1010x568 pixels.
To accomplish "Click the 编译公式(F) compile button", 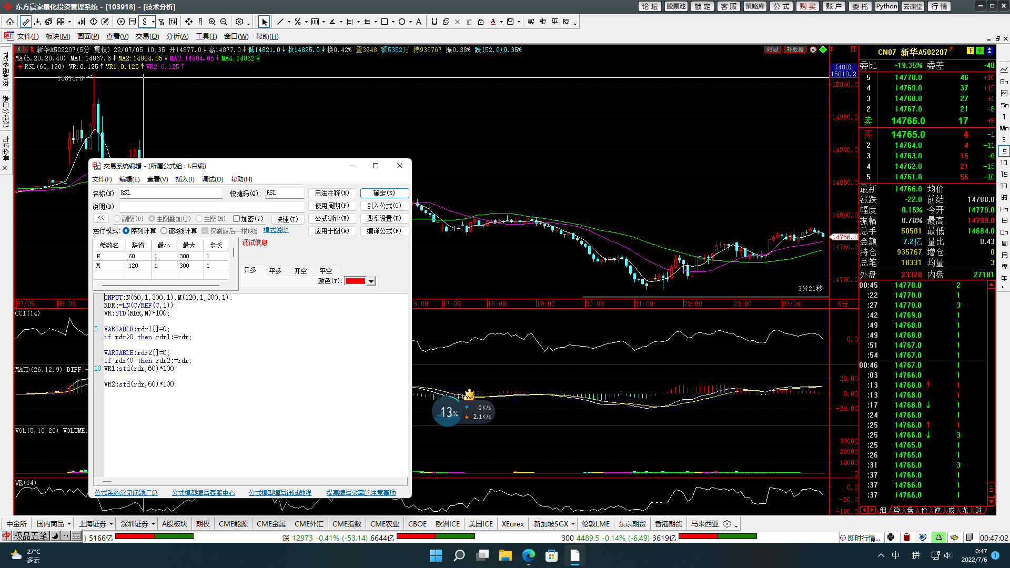I will (x=385, y=231).
